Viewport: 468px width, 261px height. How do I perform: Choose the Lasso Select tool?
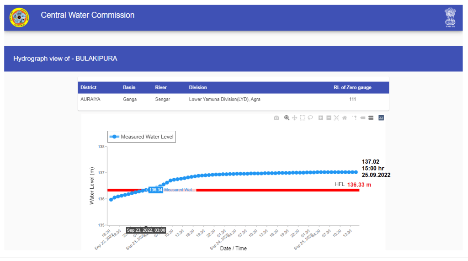(310, 118)
